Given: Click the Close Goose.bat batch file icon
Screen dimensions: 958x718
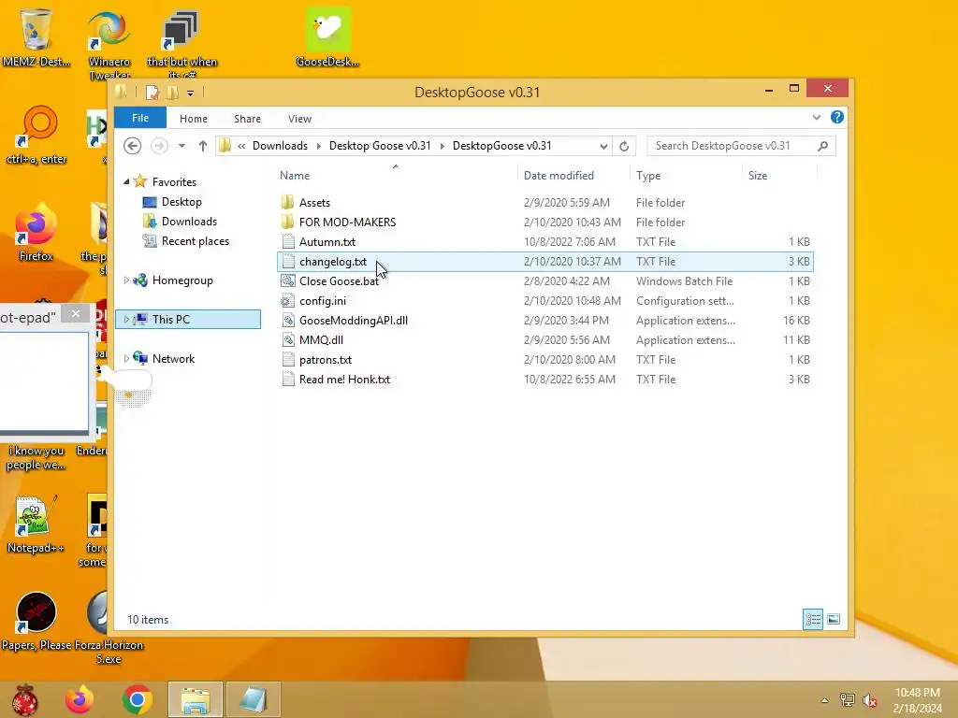Looking at the screenshot, I should click(x=288, y=280).
